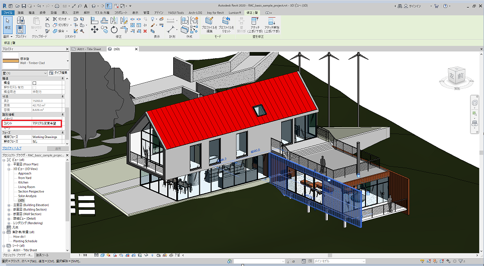Collapse the 3D ビュー (3D View) tree node

point(9,169)
